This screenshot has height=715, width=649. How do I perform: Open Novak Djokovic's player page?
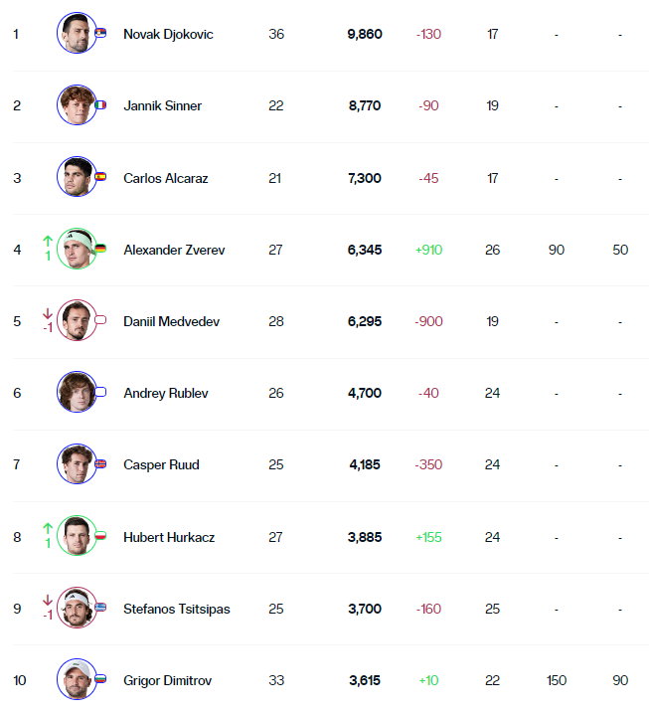tap(168, 34)
